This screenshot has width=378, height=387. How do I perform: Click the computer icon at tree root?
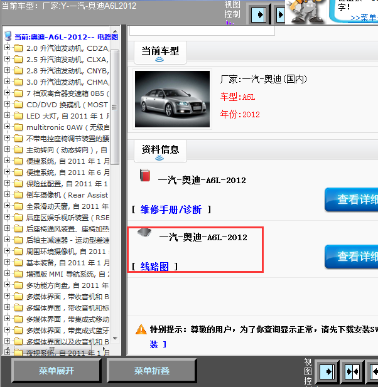(x=8, y=36)
